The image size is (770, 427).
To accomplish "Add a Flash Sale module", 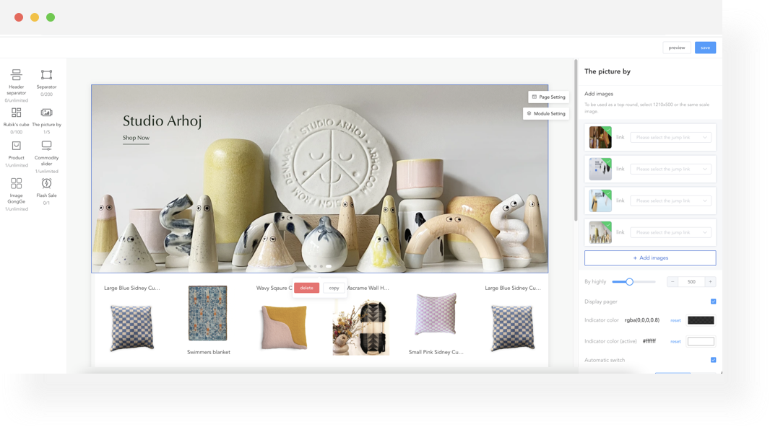I will click(46, 183).
